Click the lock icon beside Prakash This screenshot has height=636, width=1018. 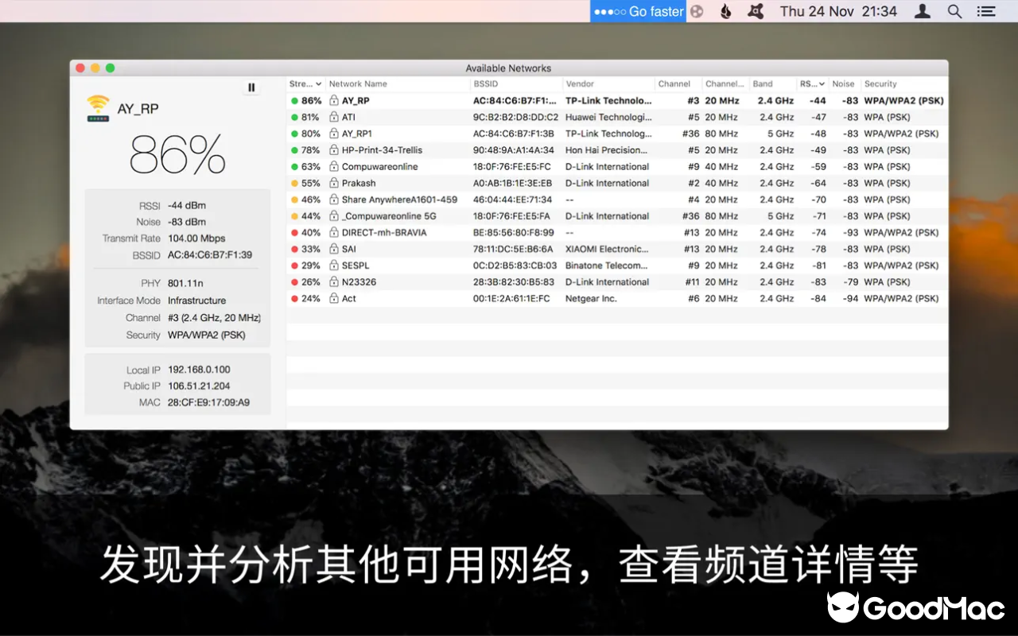(334, 183)
